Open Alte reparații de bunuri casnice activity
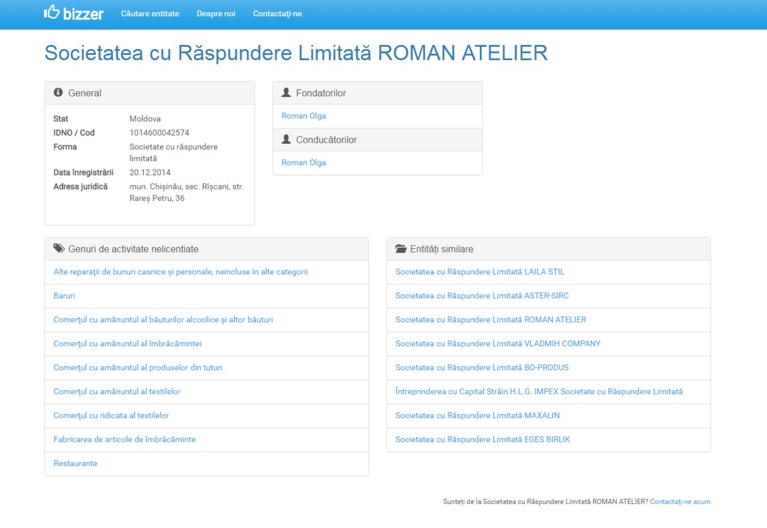This screenshot has height=528, width=767. (x=180, y=271)
